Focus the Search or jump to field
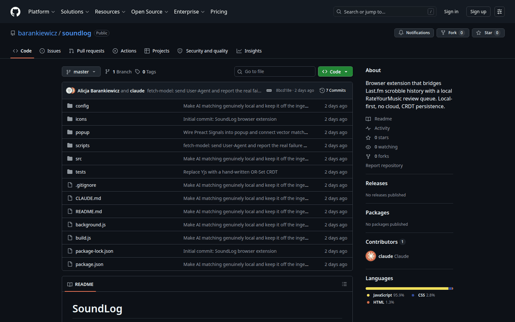515x322 pixels. 385,12
